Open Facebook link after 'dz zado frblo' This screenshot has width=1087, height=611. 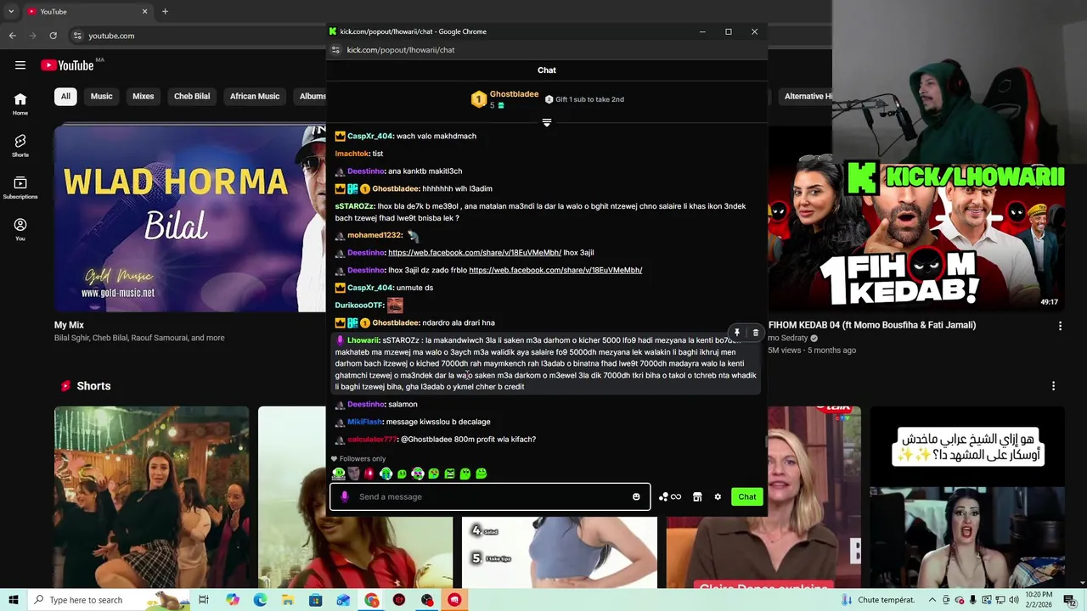click(x=555, y=270)
